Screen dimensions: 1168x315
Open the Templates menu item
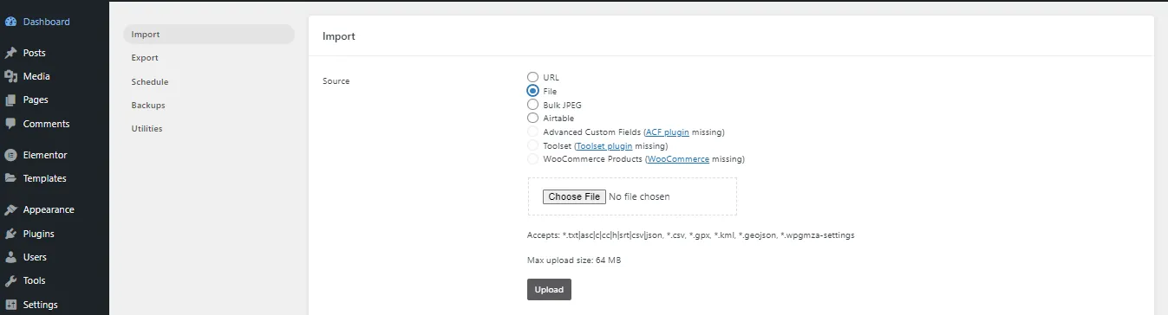[x=55, y=178]
